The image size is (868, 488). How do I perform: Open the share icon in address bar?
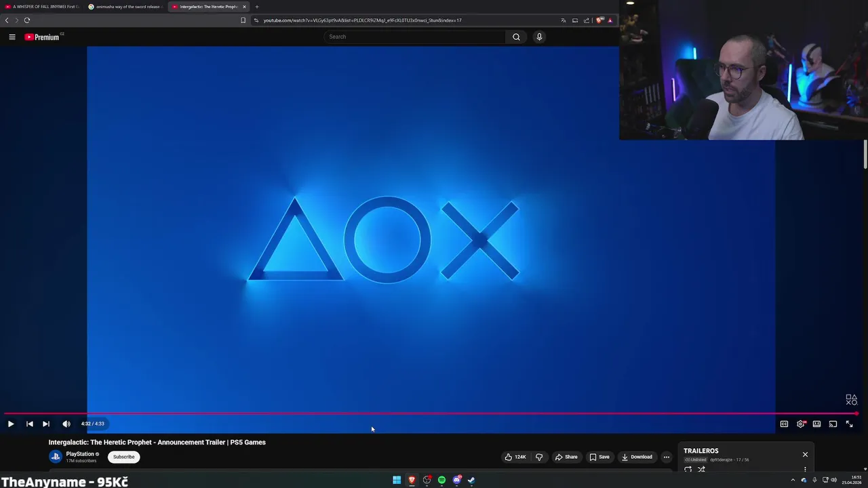[587, 20]
